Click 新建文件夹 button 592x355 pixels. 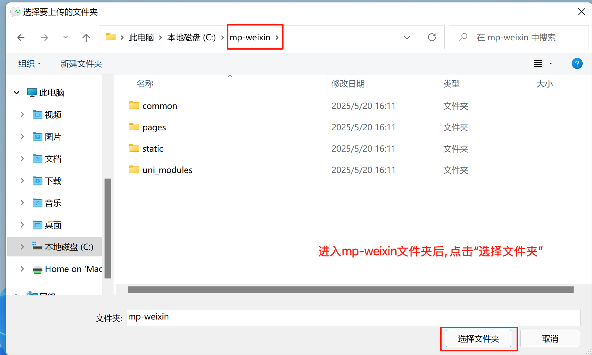coord(81,64)
